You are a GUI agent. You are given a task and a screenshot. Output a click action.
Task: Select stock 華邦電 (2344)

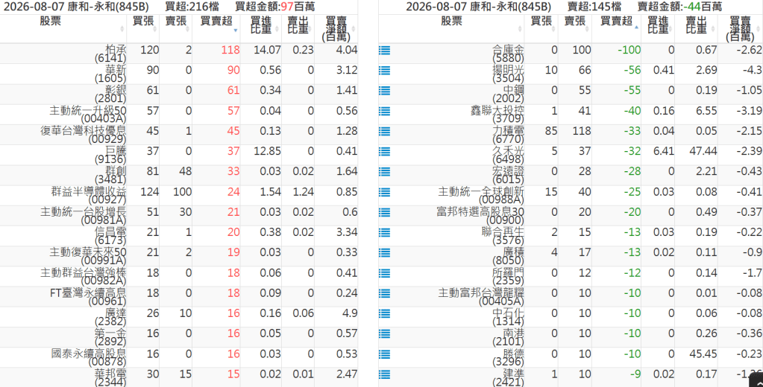(110, 378)
